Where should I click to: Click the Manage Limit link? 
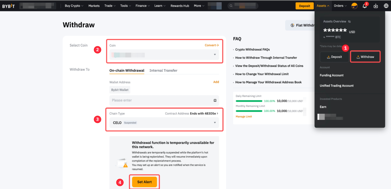click(244, 117)
